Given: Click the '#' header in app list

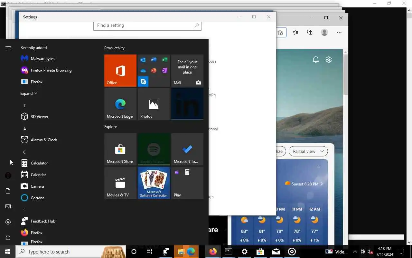Looking at the screenshot, I should click(x=24, y=105).
